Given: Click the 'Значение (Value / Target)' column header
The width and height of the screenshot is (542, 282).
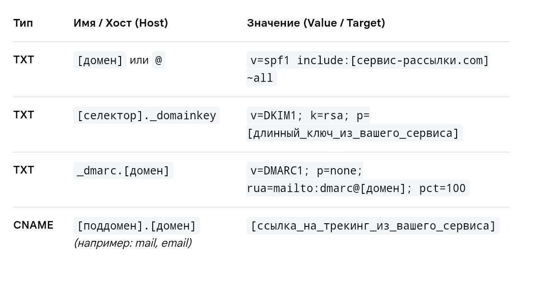Looking at the screenshot, I should point(316,23).
